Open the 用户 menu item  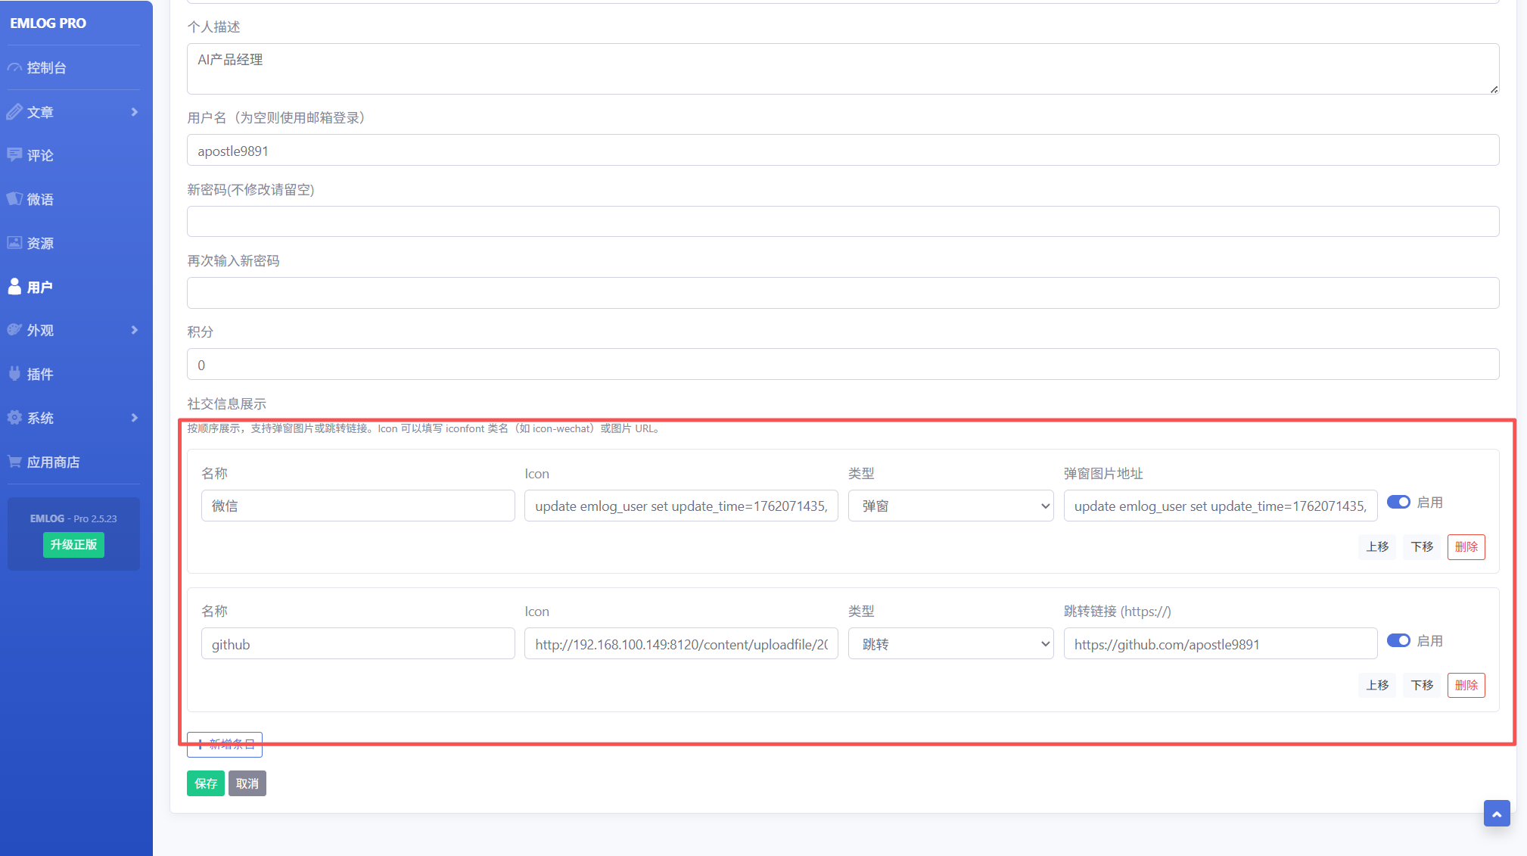coord(39,287)
